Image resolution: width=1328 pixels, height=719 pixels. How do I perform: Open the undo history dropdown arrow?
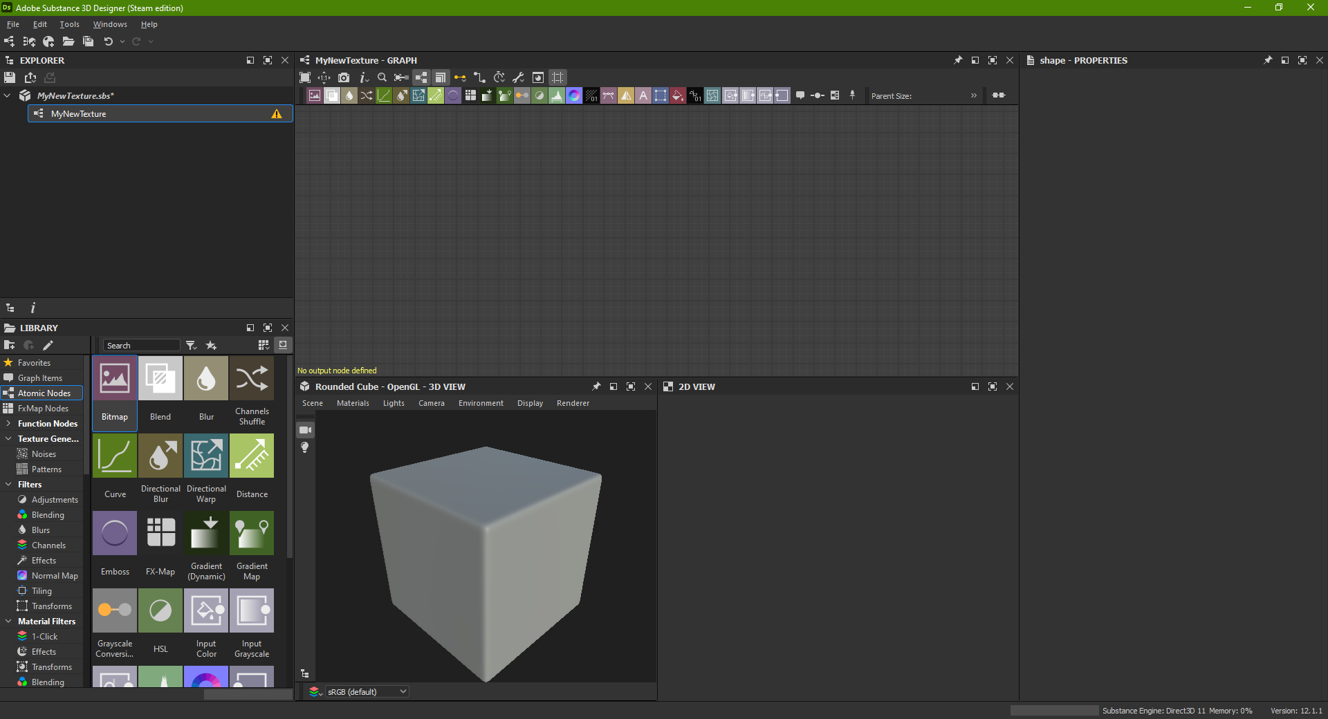122,41
